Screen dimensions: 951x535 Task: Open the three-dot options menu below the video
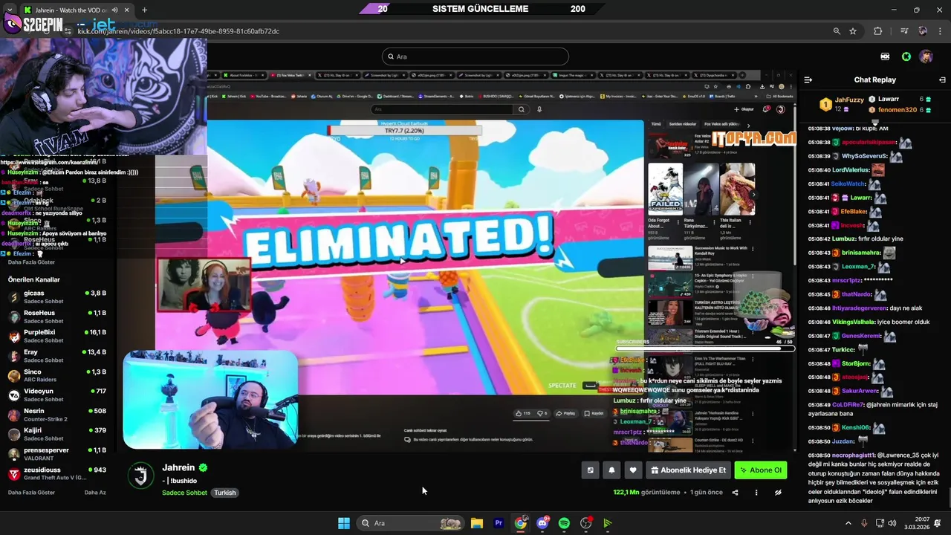[x=756, y=492]
